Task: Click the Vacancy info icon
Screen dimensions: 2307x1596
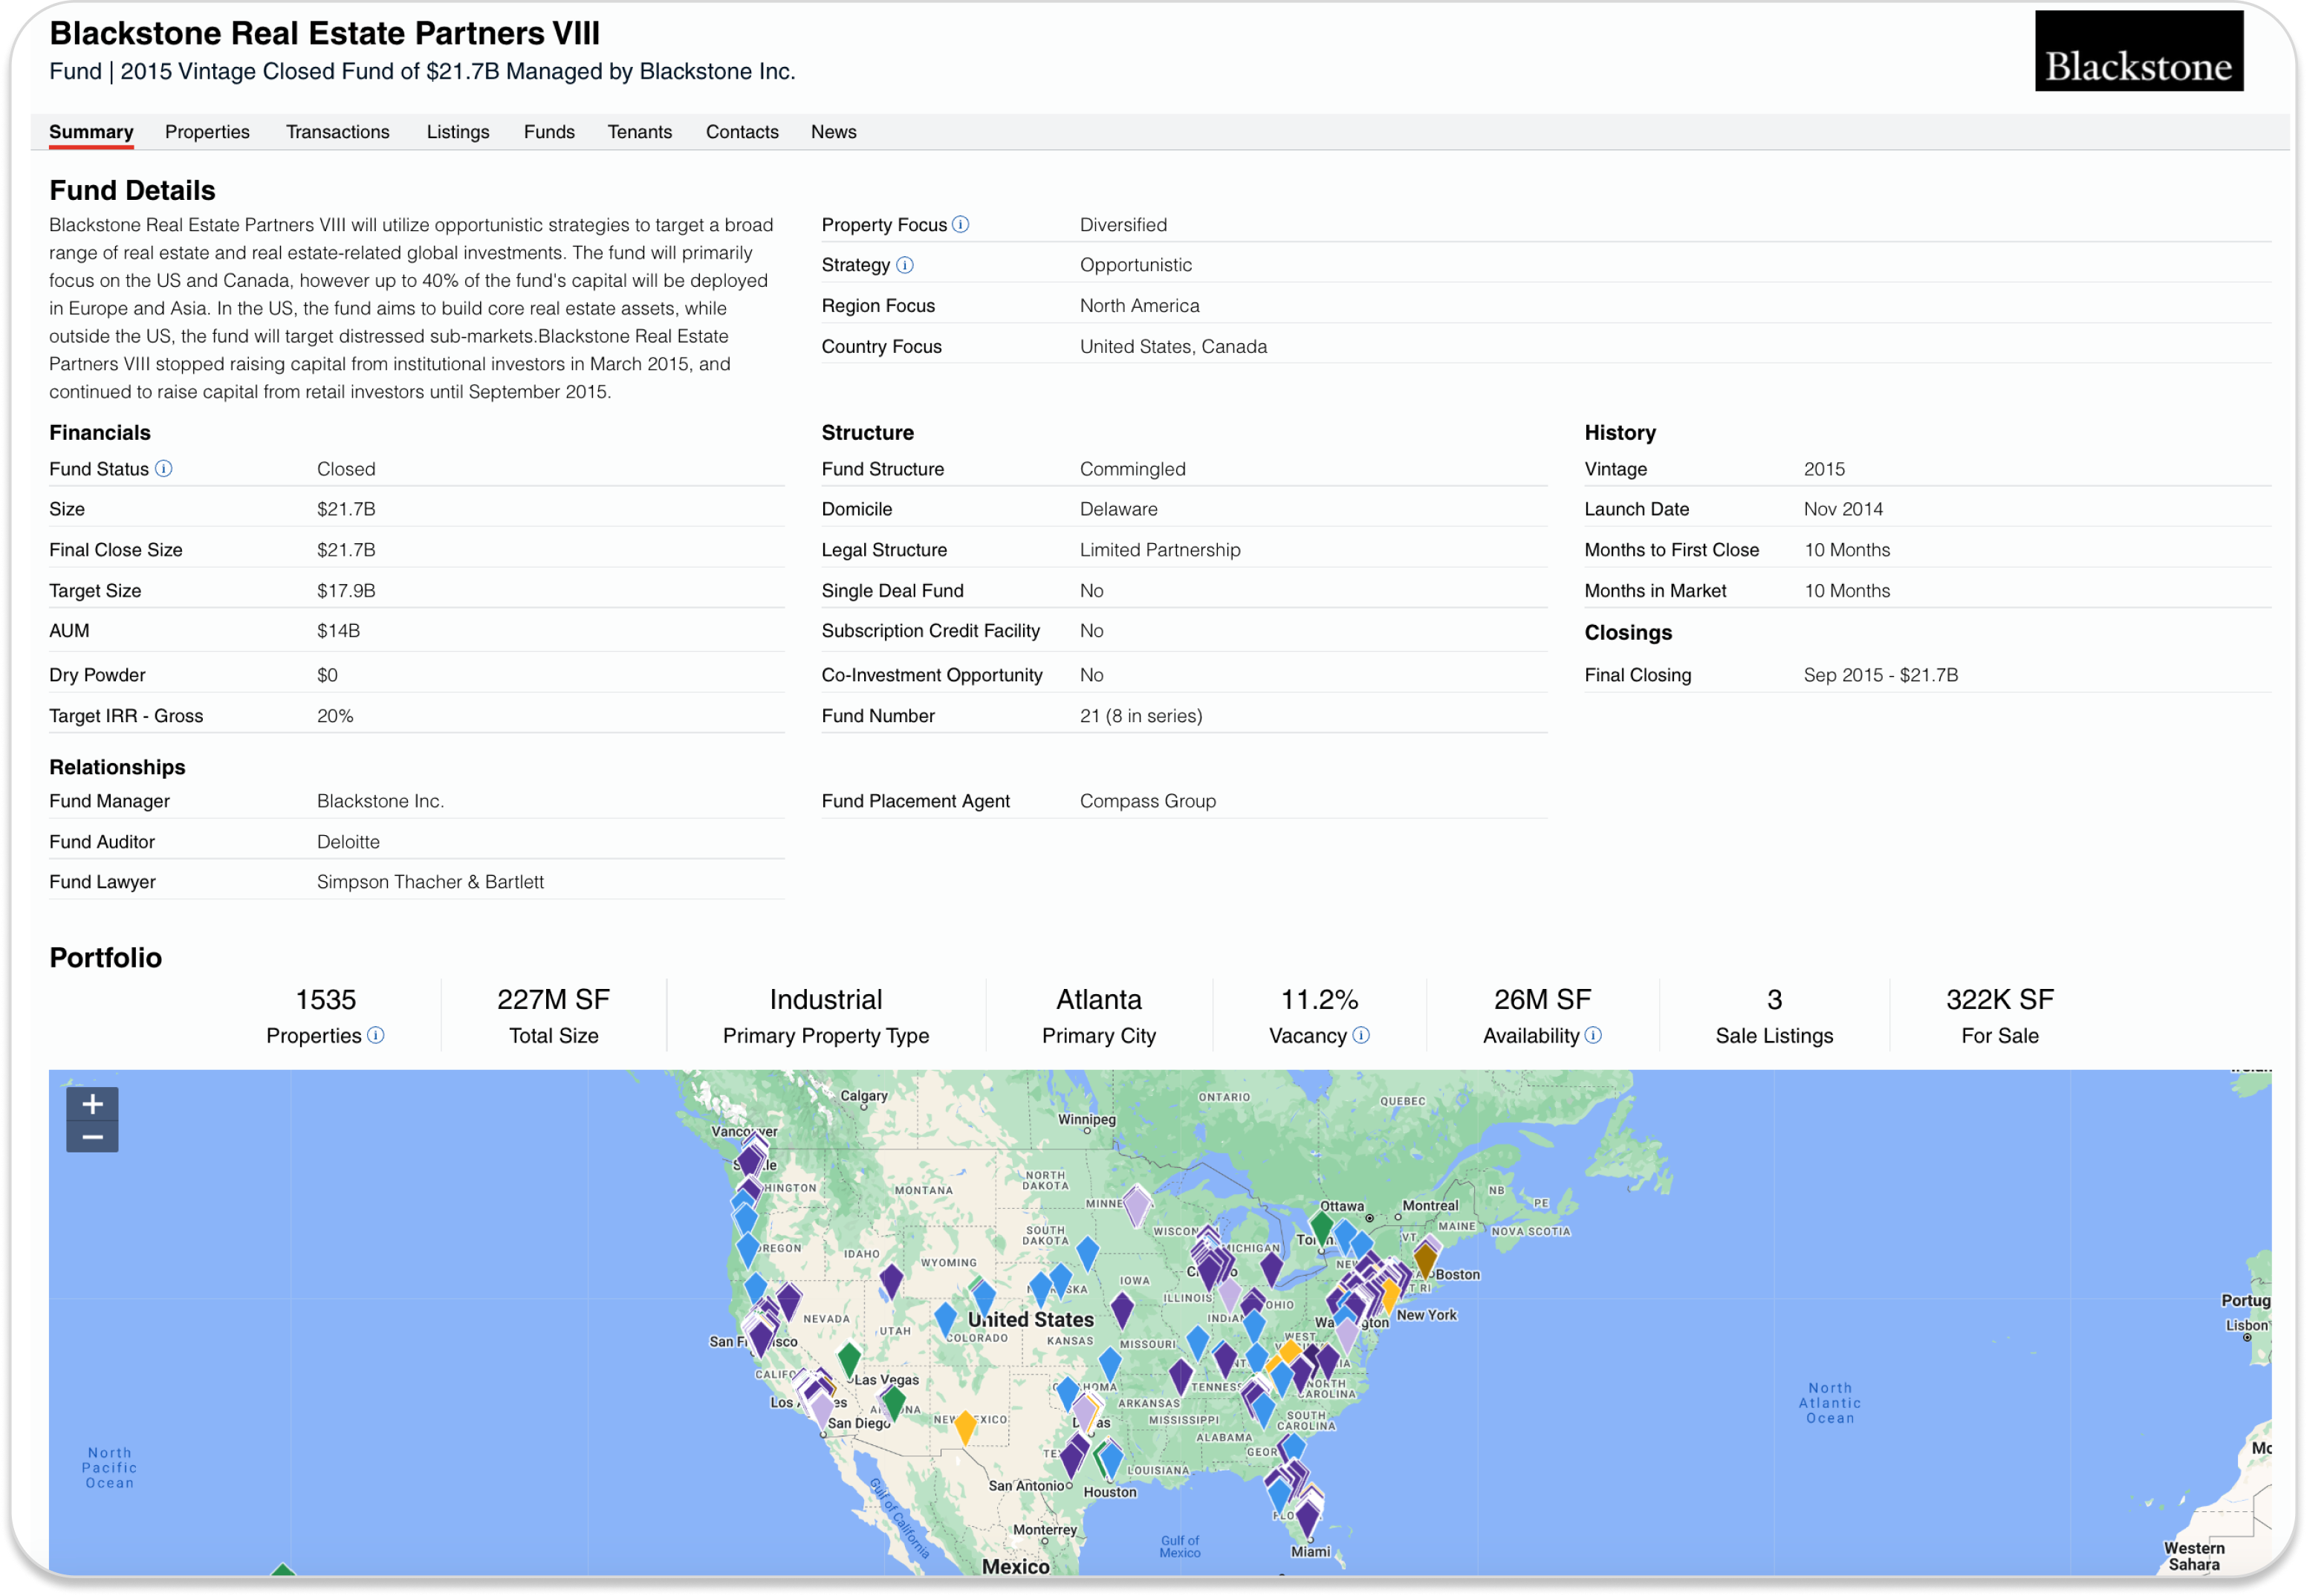Action: pyautogui.click(x=1361, y=1036)
